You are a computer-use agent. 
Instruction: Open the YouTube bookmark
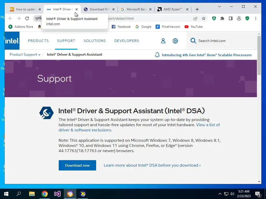coord(194,27)
